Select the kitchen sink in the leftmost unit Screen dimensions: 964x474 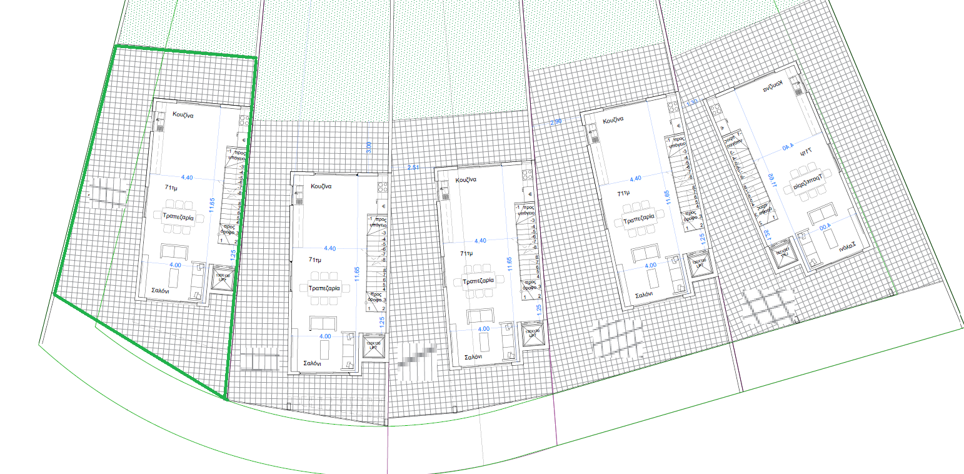[159, 128]
